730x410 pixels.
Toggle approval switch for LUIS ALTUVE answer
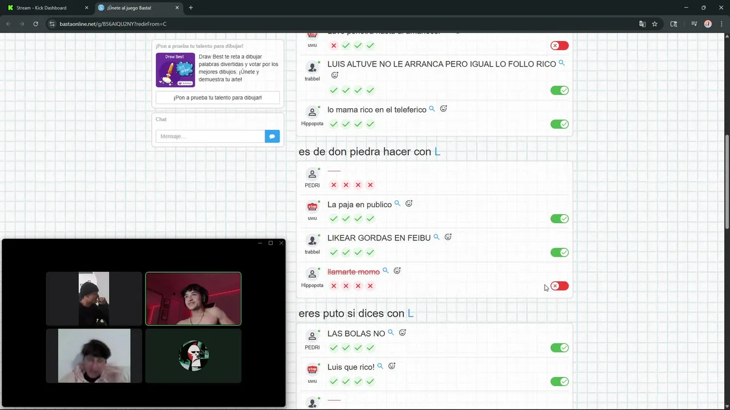tap(559, 90)
